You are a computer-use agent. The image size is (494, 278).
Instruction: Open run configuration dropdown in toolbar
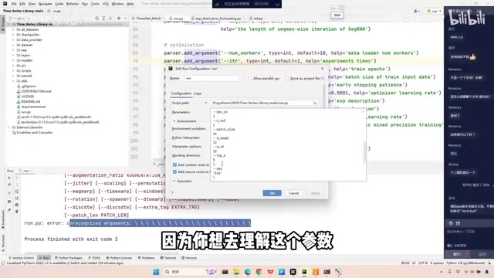435,11
